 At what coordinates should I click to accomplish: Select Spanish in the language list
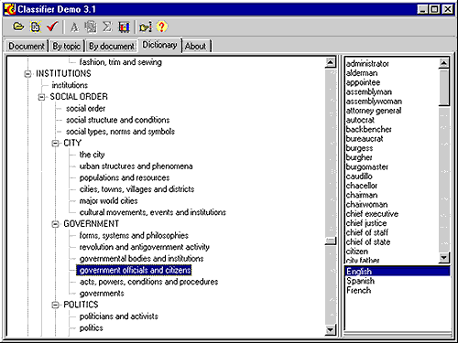[361, 281]
